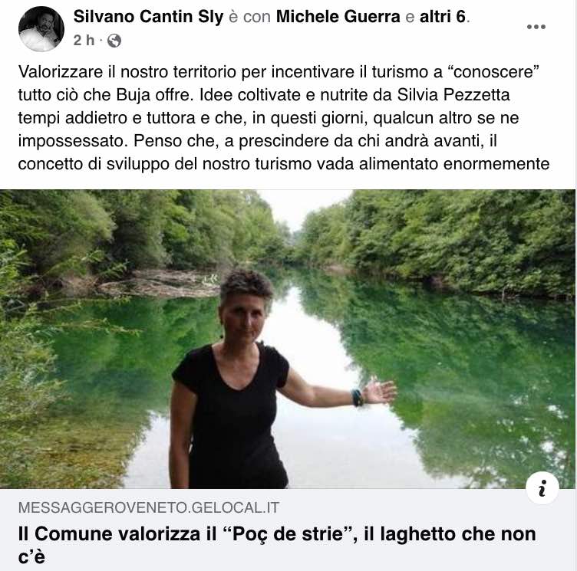Open headline 'Il Comune valorizza il Poç de strie'

(x=277, y=545)
